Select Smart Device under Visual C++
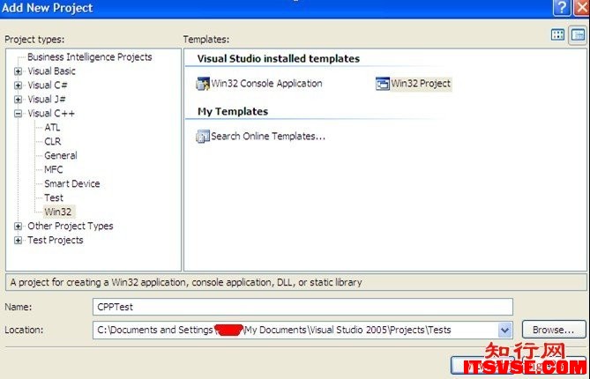The height and width of the screenshot is (379, 590). [72, 183]
